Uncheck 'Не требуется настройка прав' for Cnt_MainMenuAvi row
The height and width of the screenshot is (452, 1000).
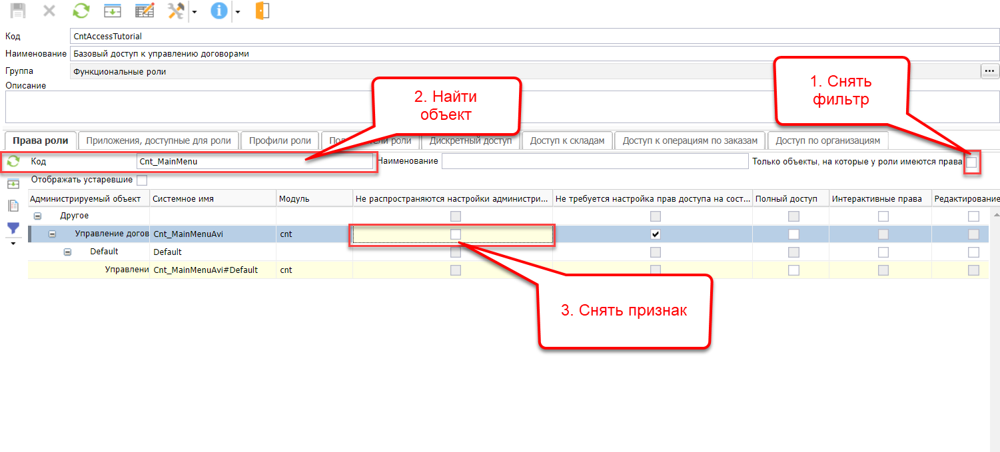click(656, 234)
